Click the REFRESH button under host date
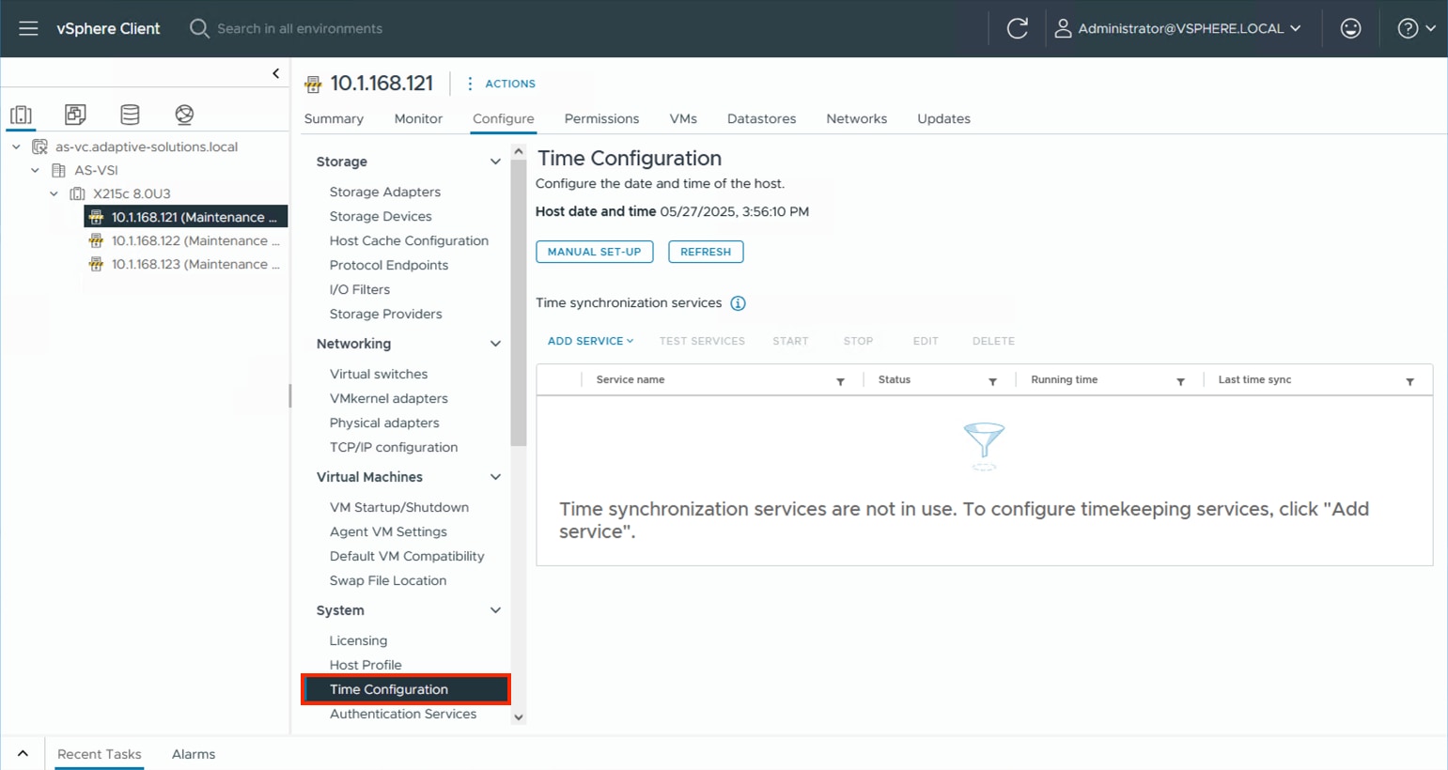1448x770 pixels. tap(705, 252)
